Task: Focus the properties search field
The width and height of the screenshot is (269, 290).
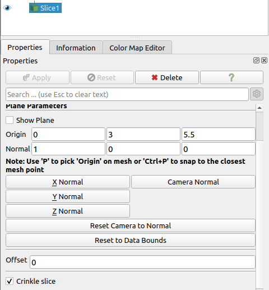Action: click(x=127, y=94)
